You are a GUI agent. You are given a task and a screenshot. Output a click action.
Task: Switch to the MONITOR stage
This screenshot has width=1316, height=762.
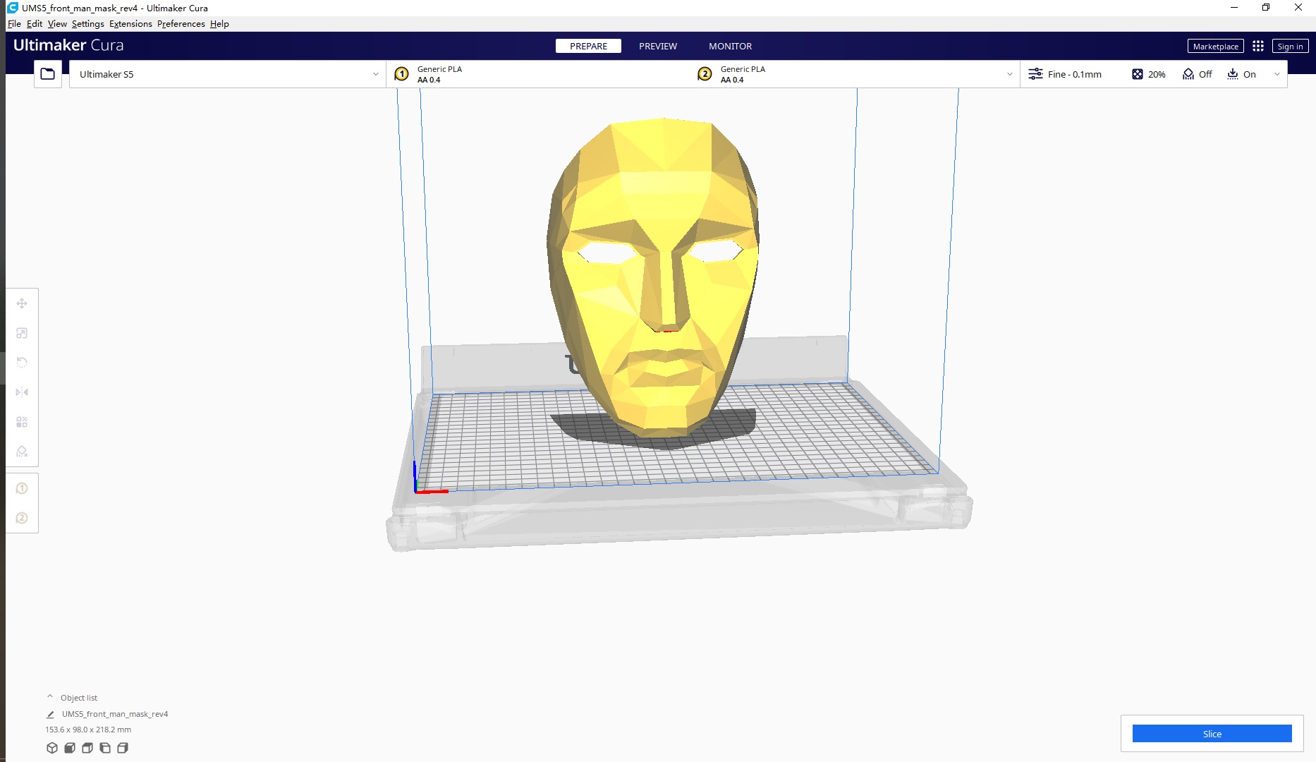coord(730,46)
